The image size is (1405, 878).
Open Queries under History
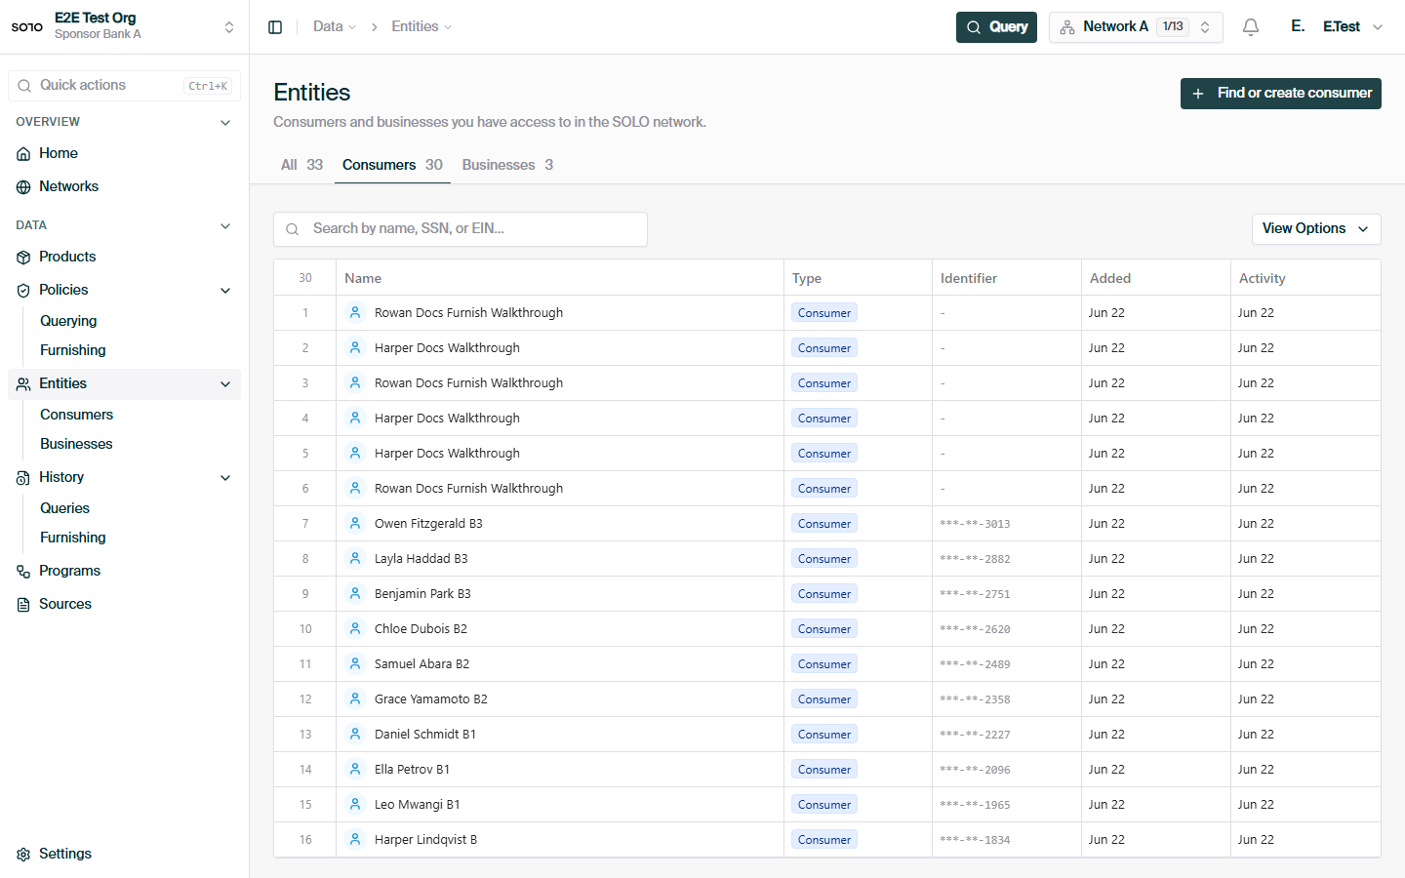[64, 508]
